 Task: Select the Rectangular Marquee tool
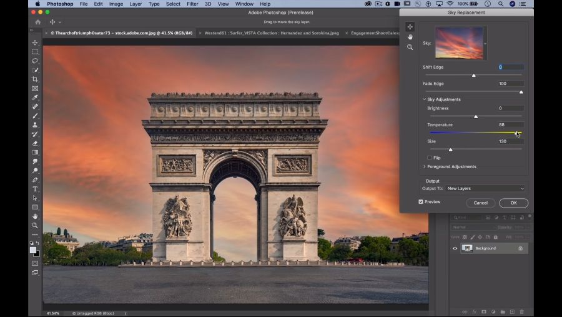coord(35,52)
